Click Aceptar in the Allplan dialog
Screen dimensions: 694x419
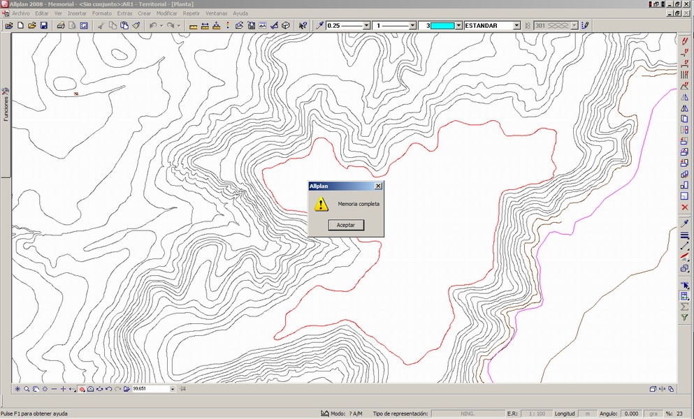pyautogui.click(x=346, y=225)
